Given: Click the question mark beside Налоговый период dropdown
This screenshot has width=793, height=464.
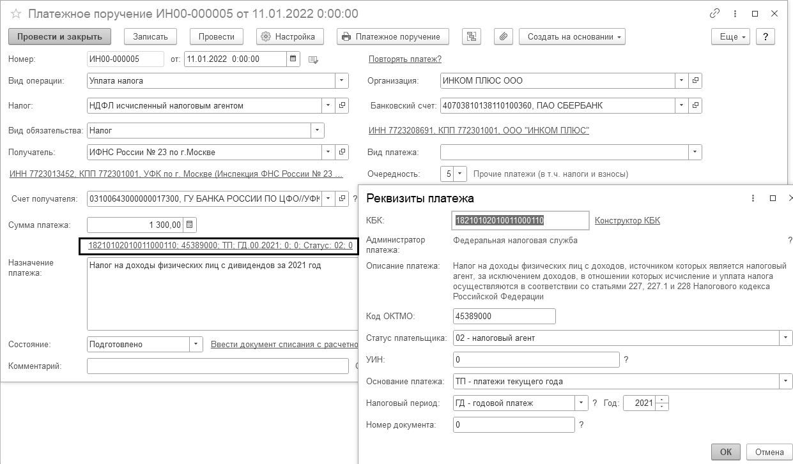Looking at the screenshot, I should (595, 403).
